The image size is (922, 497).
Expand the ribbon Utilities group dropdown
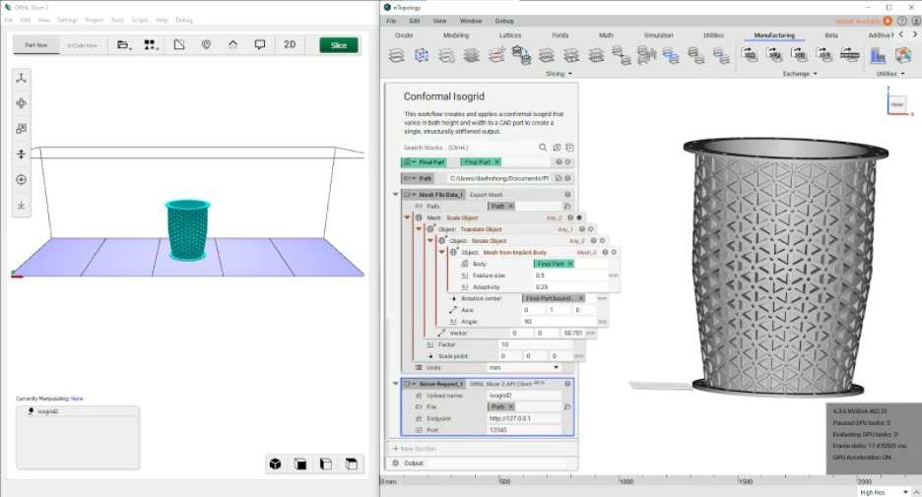coord(890,74)
